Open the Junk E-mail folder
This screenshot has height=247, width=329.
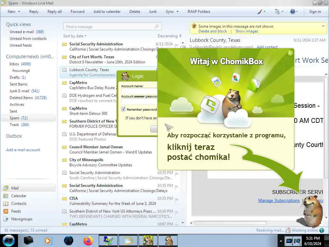24,91
